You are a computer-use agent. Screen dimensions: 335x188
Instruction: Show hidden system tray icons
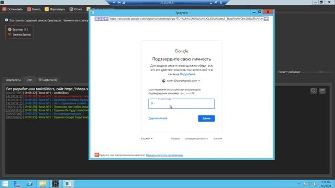click(x=299, y=184)
